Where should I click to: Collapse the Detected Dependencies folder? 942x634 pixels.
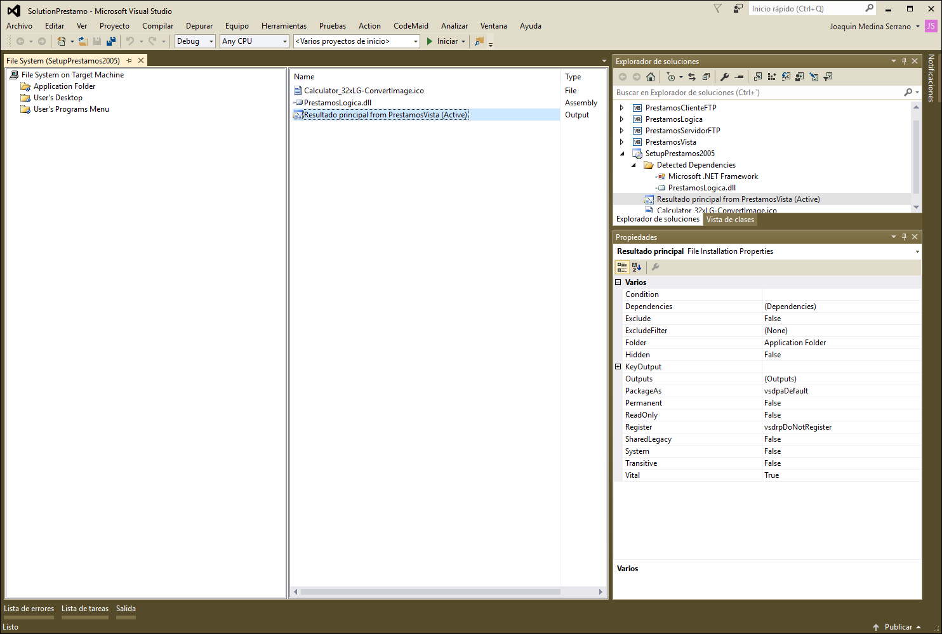[x=634, y=165]
